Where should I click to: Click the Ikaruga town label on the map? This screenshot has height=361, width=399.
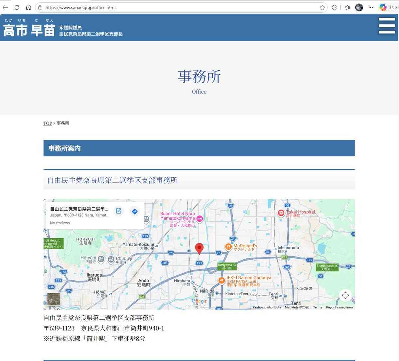pyautogui.click(x=94, y=277)
